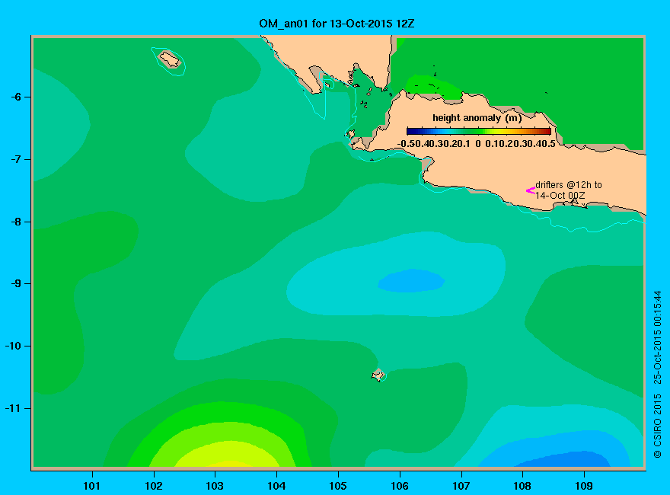This screenshot has width=670, height=495.
Task: Click the color bar tick values row
Action: [x=477, y=144]
